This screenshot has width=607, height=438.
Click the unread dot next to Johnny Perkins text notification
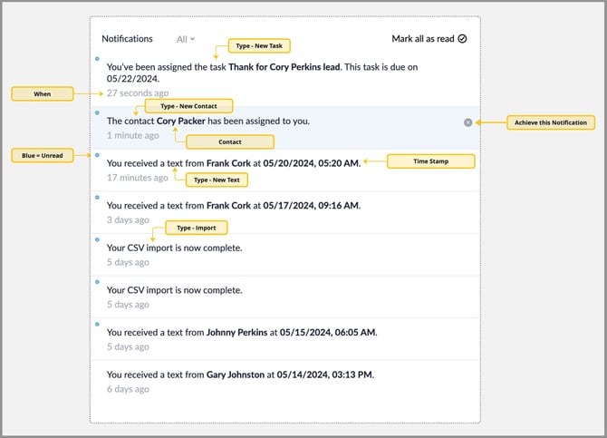[x=97, y=324]
